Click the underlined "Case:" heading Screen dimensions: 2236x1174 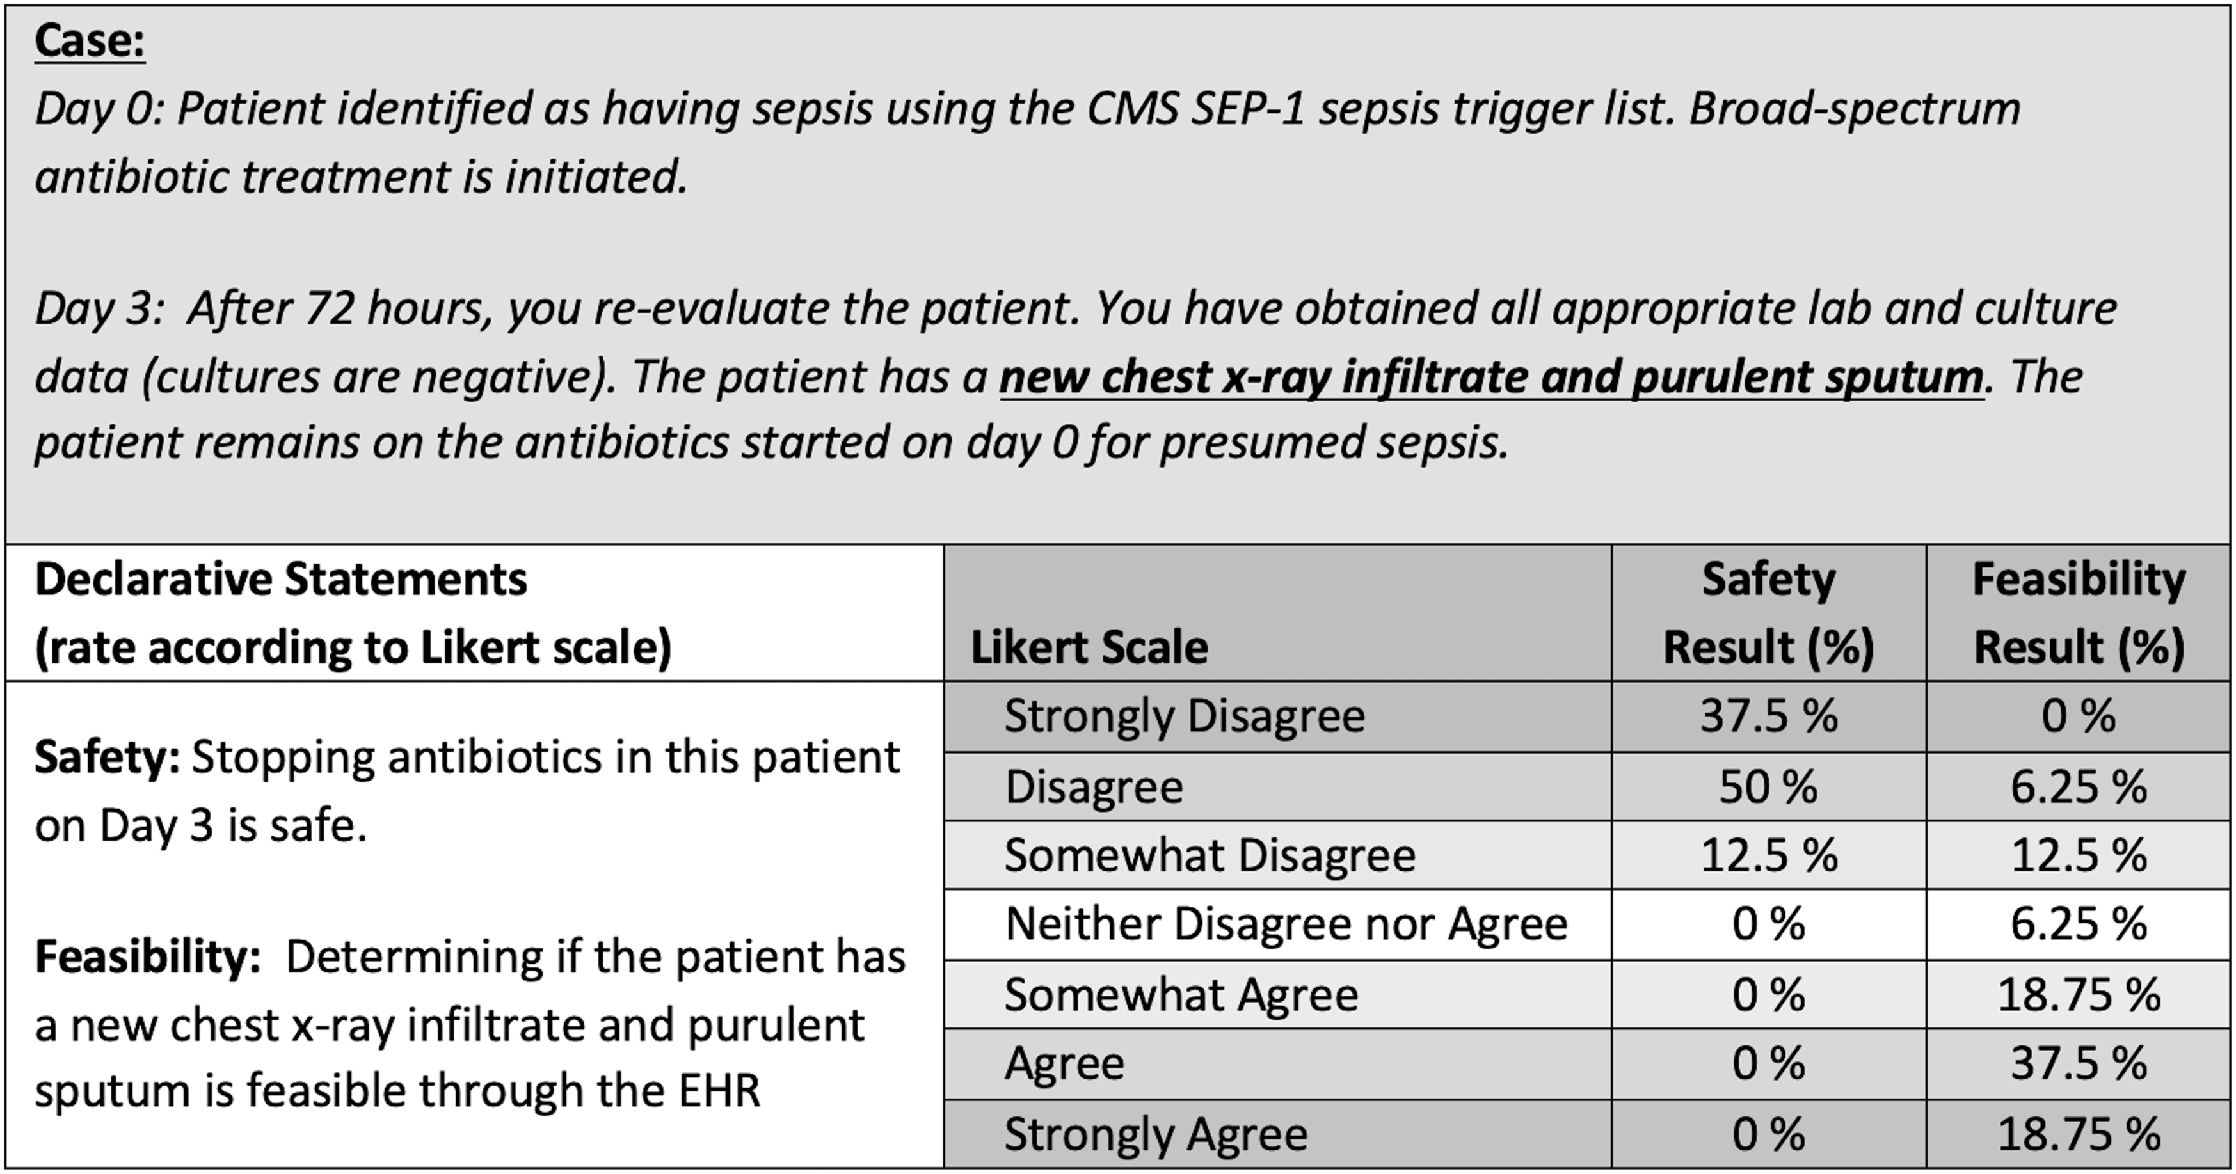90,41
